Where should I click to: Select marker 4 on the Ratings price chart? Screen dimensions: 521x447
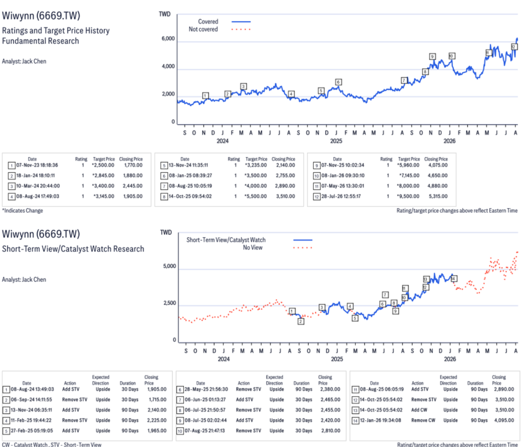coord(291,94)
